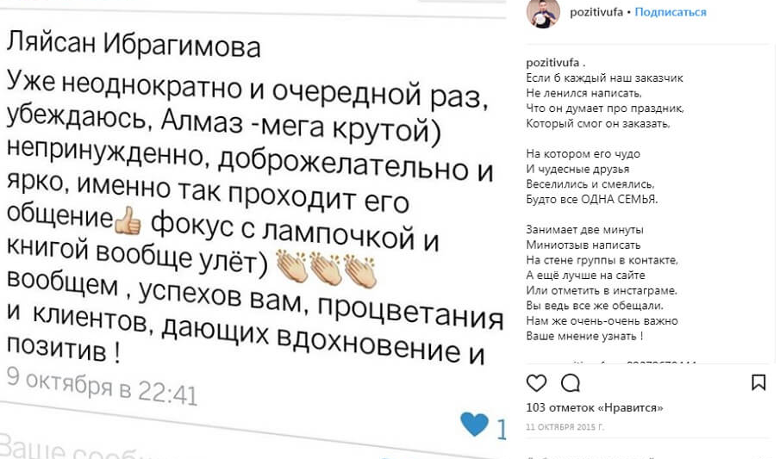Click the like count next to blue heart
The height and width of the screenshot is (459, 780).
point(500,429)
